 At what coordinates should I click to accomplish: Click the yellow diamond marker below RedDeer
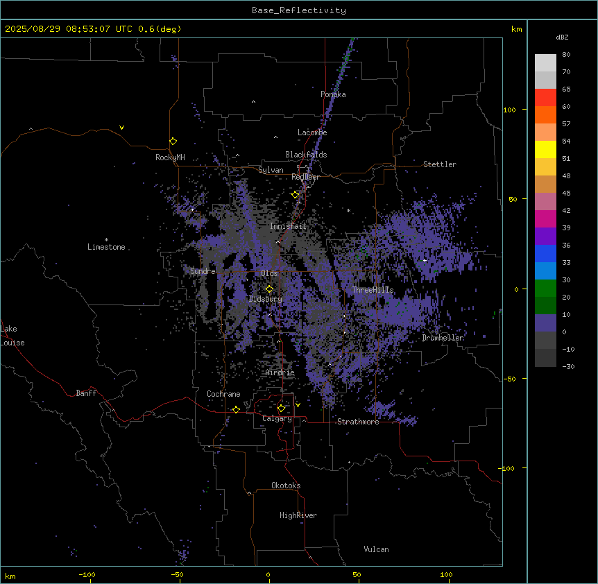[x=296, y=195]
